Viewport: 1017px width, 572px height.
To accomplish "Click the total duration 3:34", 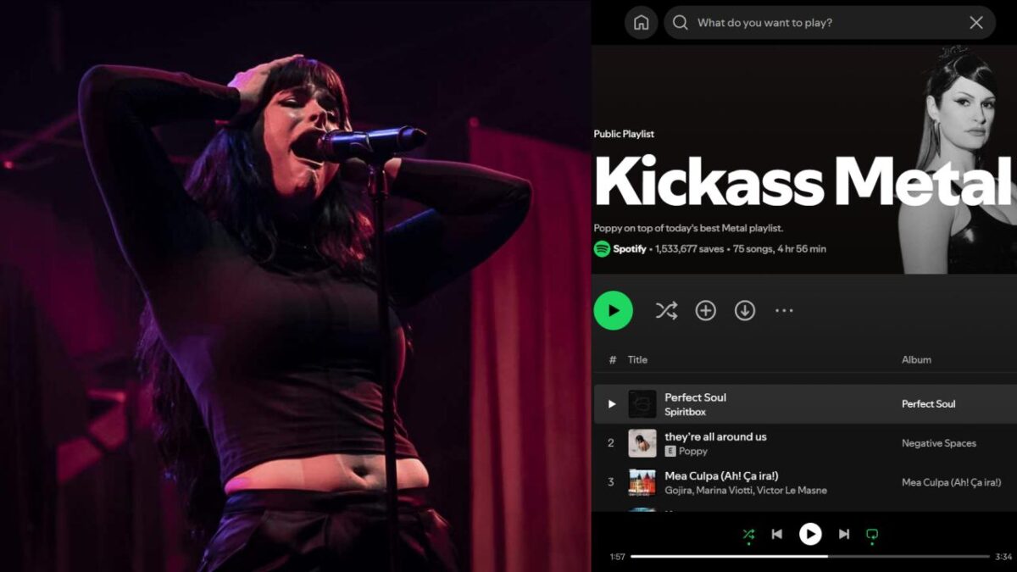I will [1003, 557].
